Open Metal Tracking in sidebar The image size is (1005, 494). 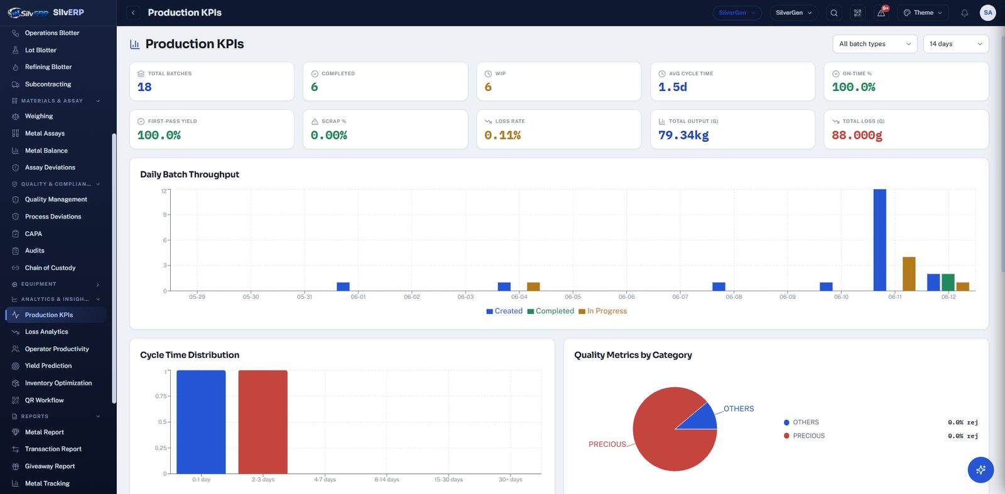[56, 483]
